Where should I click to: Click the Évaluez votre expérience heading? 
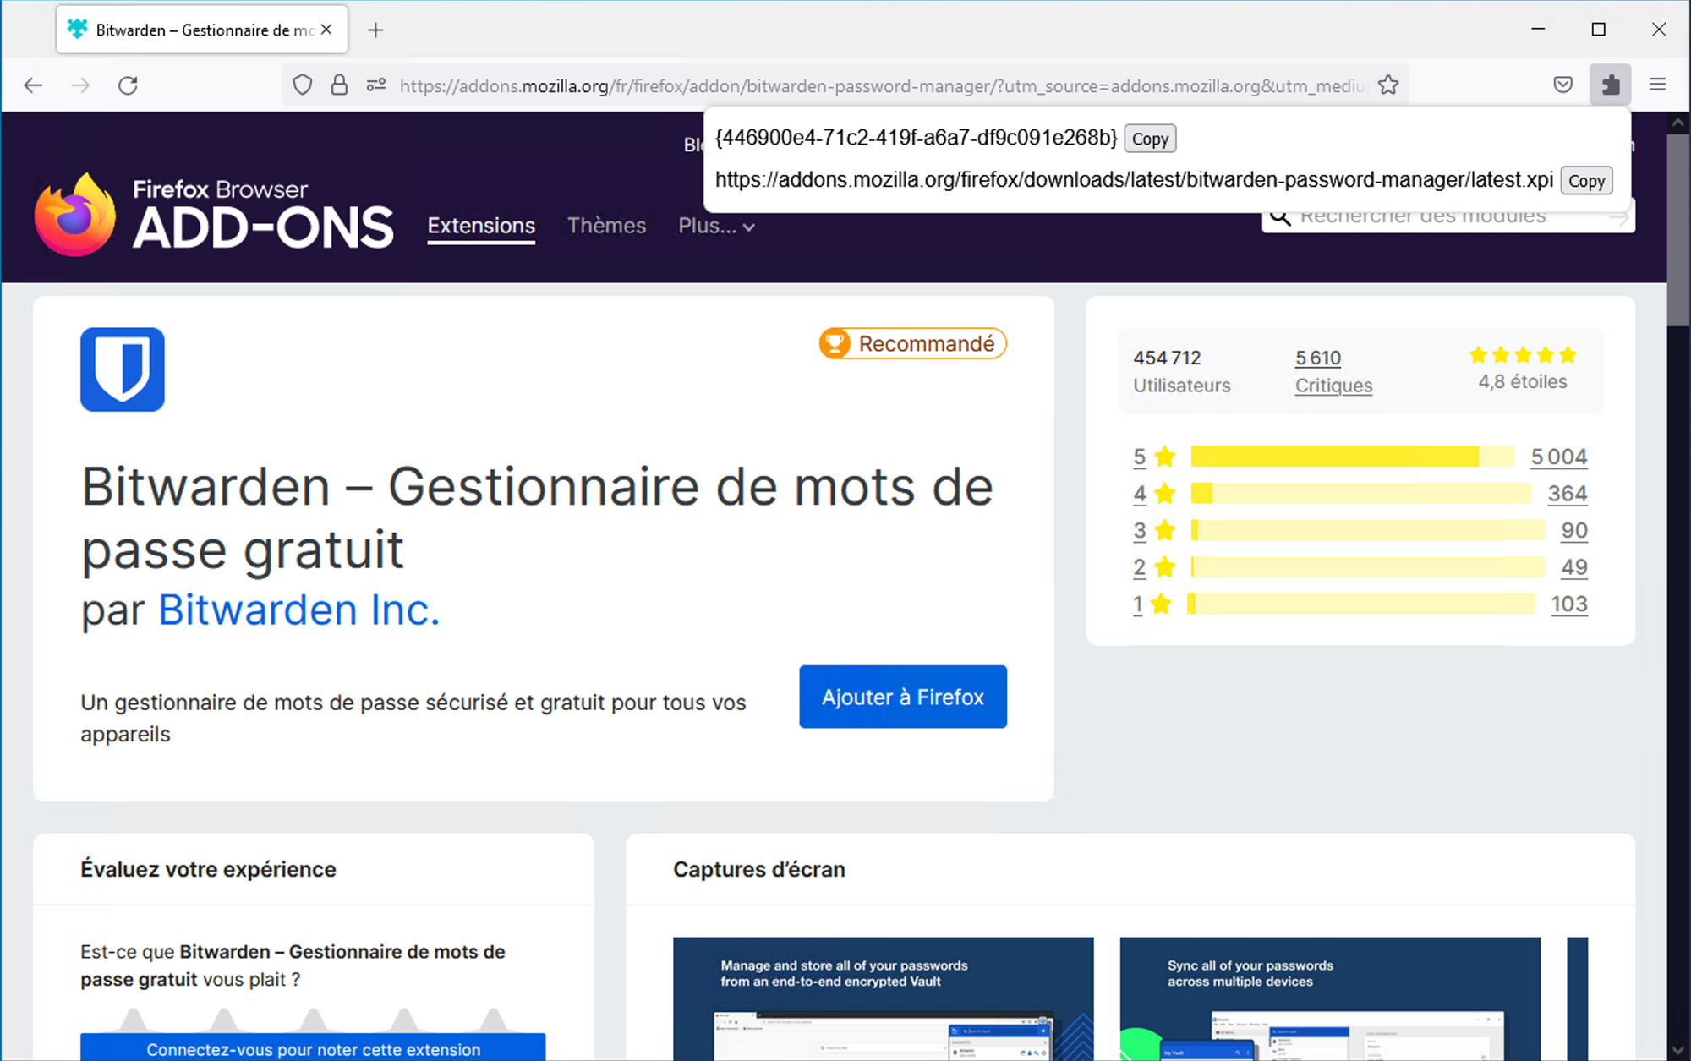click(208, 869)
